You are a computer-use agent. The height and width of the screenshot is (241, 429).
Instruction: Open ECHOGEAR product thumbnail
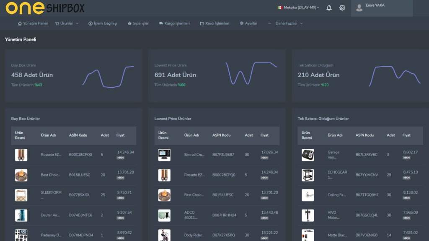308,175
